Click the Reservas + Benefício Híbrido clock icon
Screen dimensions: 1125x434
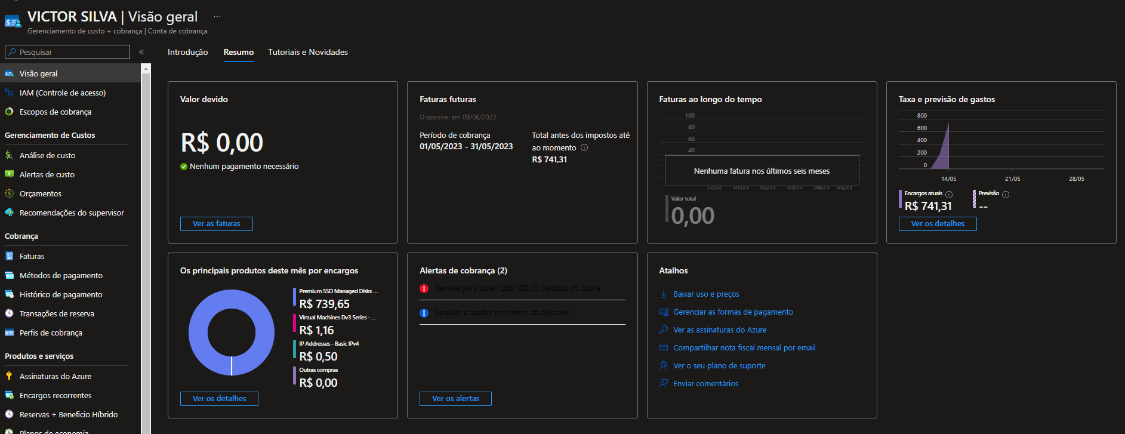(9, 414)
